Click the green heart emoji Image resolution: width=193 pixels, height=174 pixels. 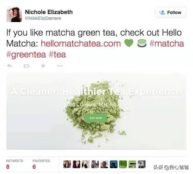129,43
